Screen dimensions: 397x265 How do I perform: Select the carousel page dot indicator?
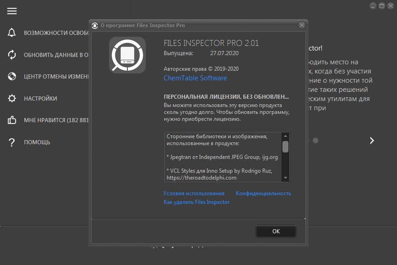pyautogui.click(x=316, y=141)
